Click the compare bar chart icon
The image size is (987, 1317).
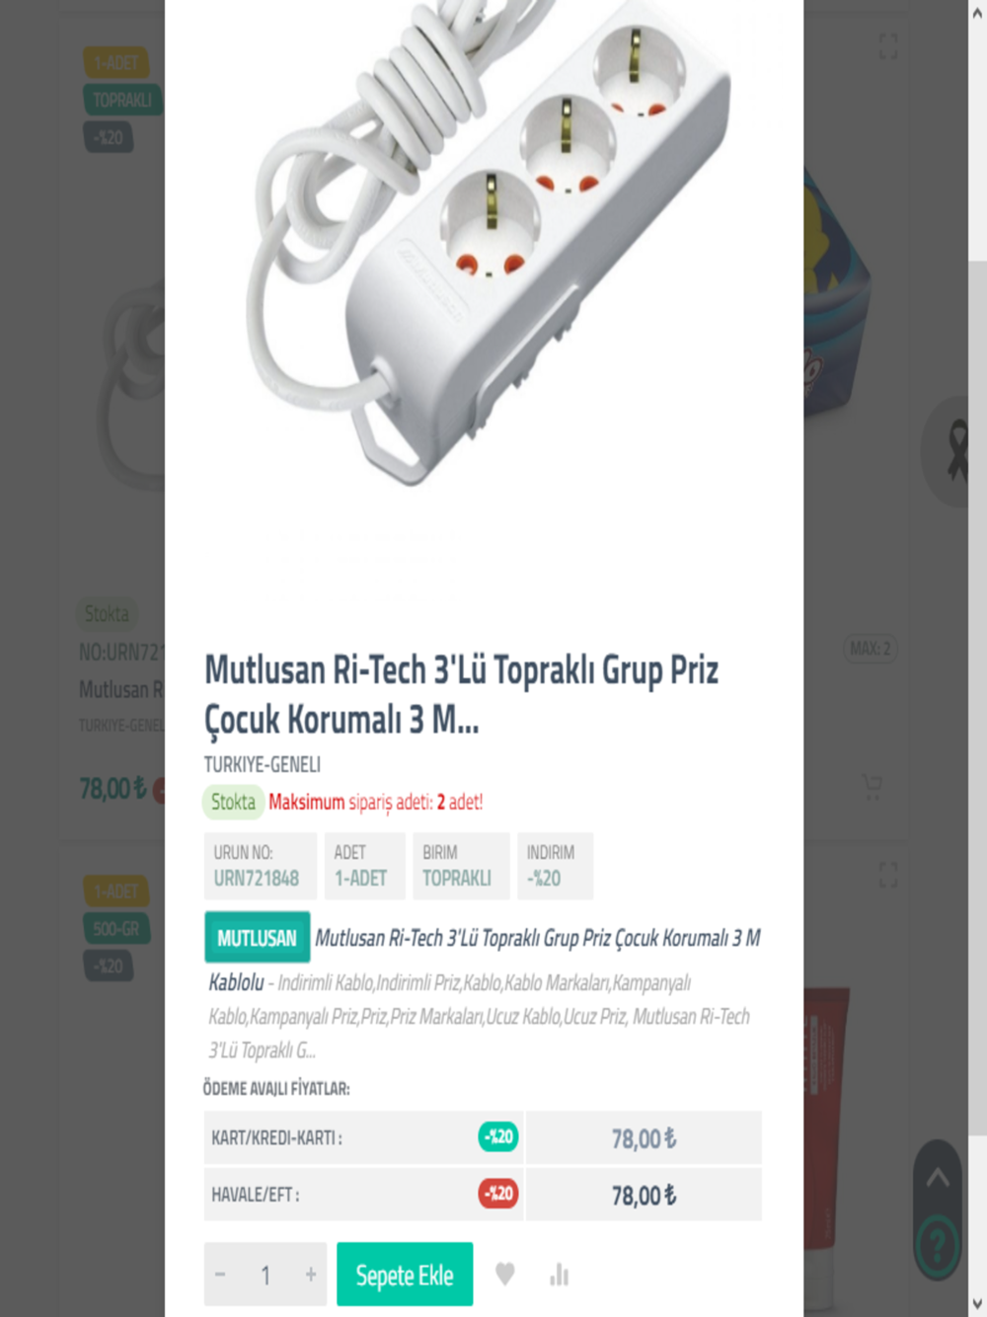pos(559,1275)
